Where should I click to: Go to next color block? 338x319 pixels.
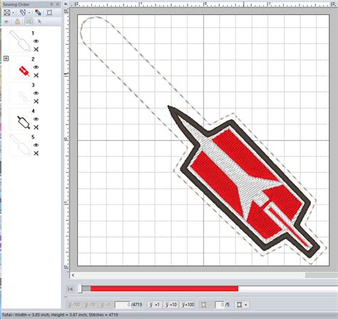click(x=242, y=305)
